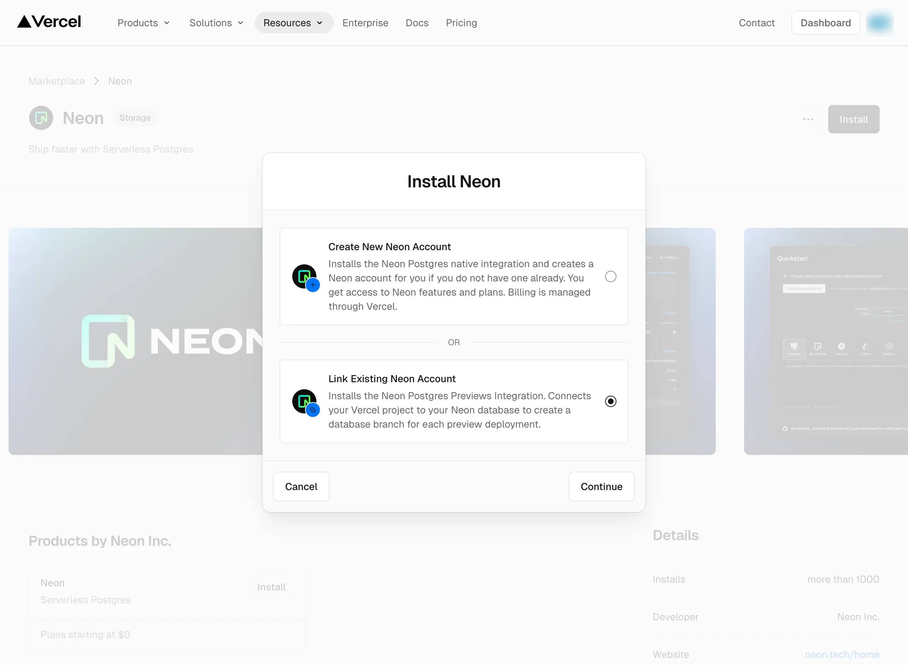Click the Install Neon dialog title

pyautogui.click(x=454, y=182)
